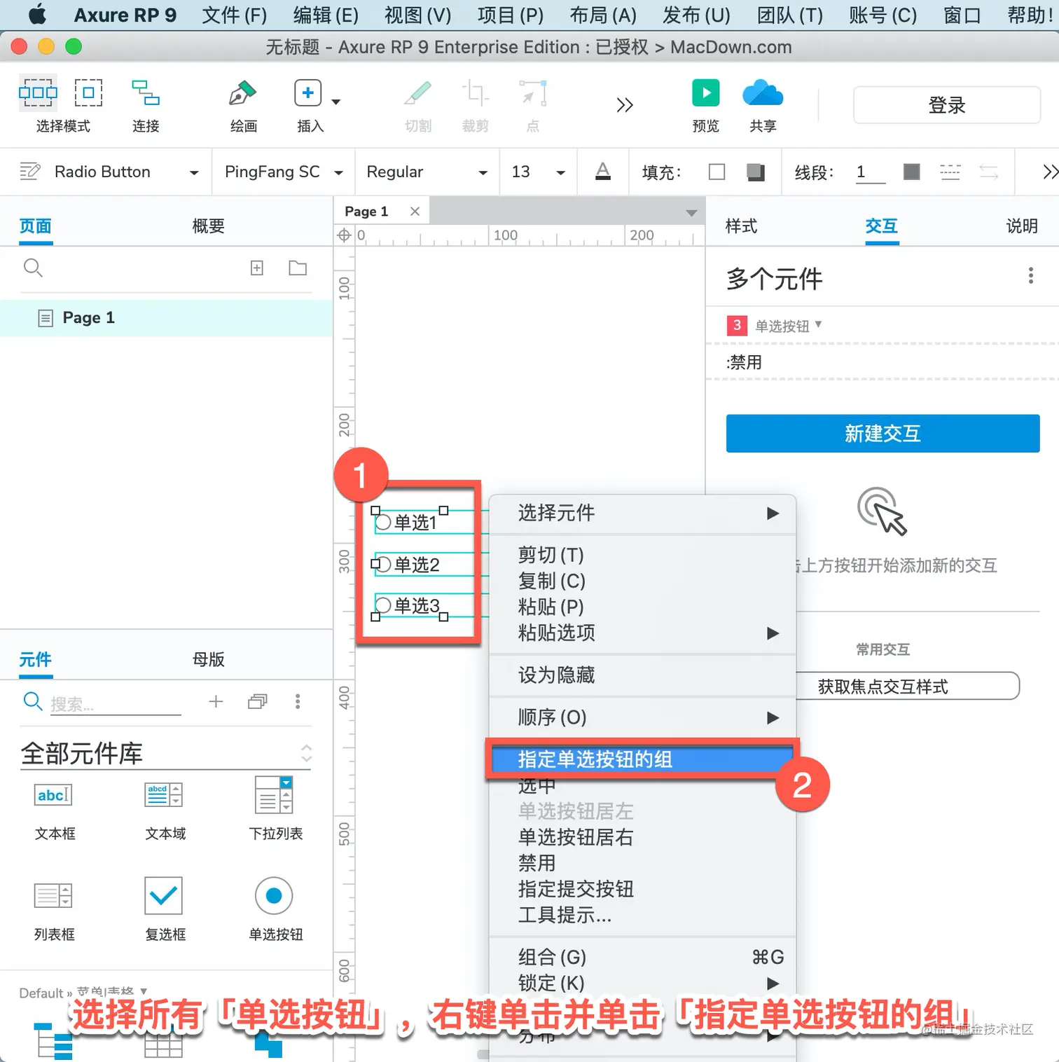Switch to the 概要 outline tab
1059x1062 pixels.
coord(208,226)
